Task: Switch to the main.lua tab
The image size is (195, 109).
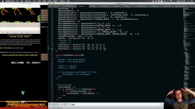Action: pos(56,6)
